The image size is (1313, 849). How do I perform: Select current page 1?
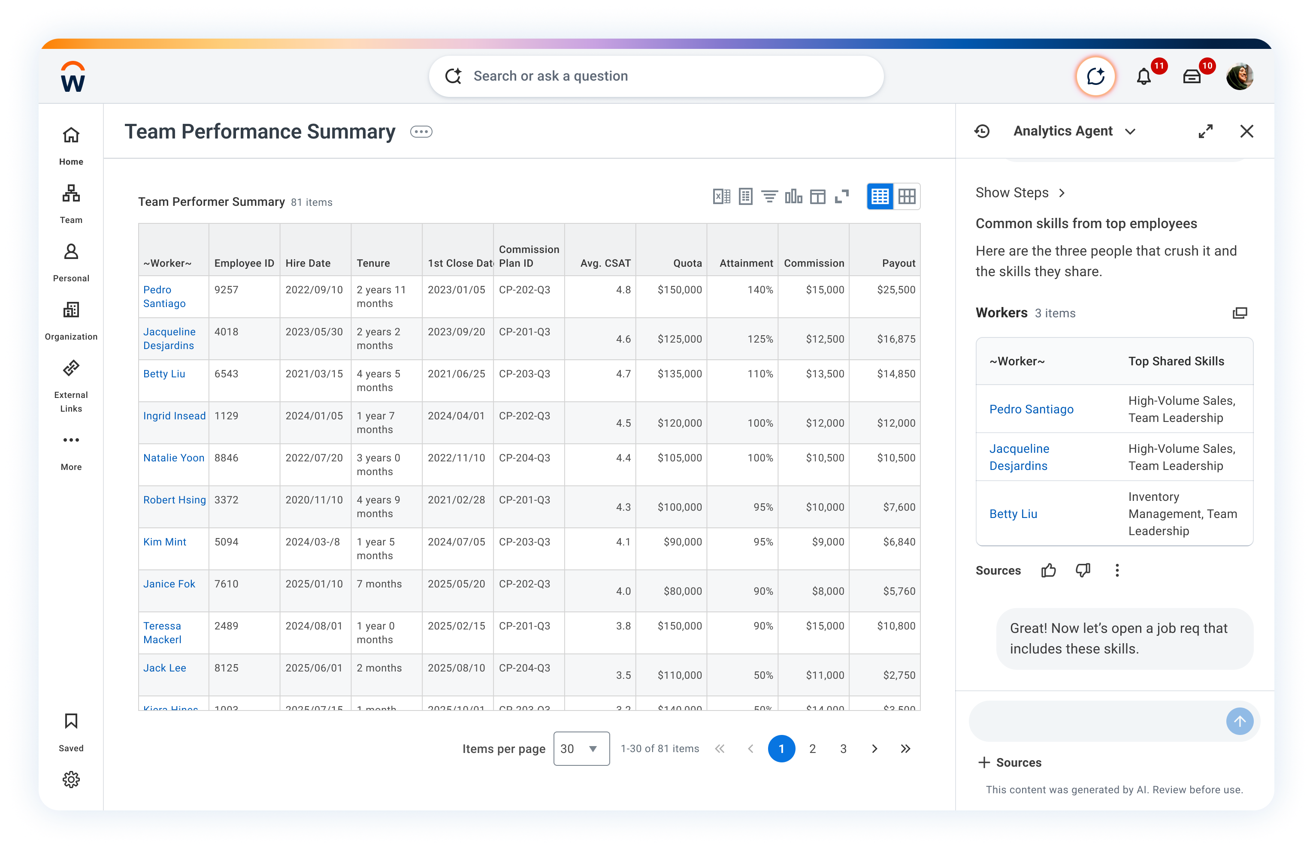781,749
